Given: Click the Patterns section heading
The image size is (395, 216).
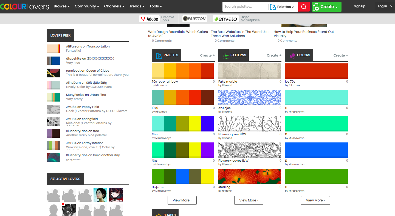Looking at the screenshot, I should (x=238, y=55).
